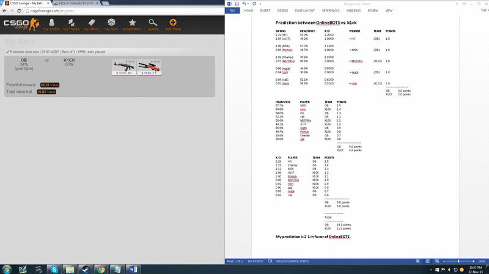Open File Explorer from taskbar
The width and height of the screenshot is (489, 274).
click(70, 269)
